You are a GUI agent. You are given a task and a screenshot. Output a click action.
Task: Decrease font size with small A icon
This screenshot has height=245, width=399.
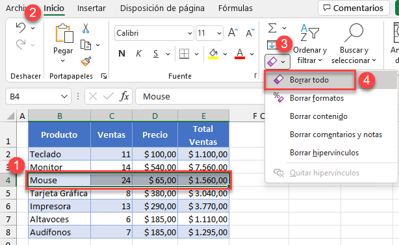(250, 33)
